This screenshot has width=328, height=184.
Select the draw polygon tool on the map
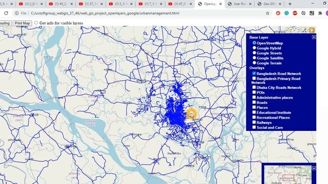pos(289,30)
